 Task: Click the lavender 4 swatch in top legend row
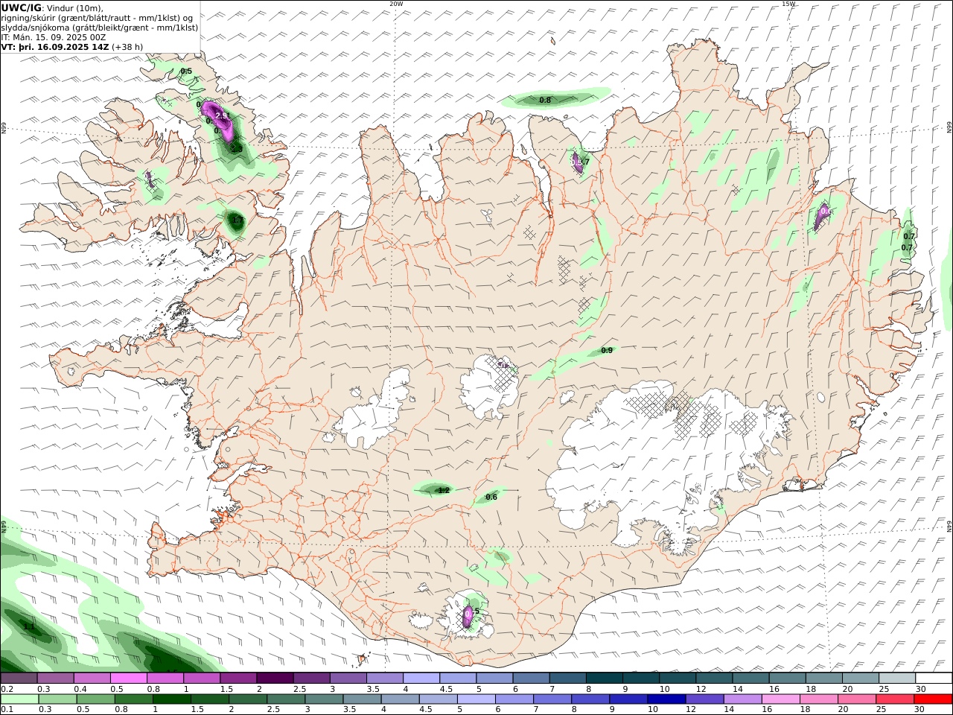click(x=421, y=679)
